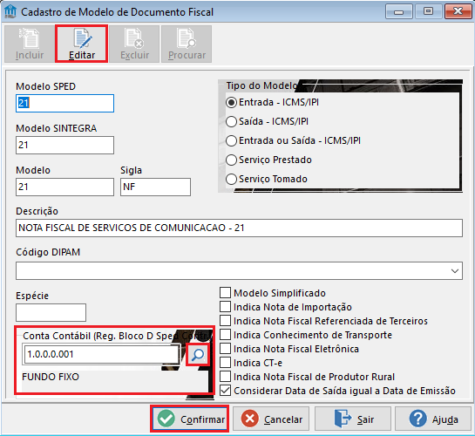Uncheck Considerar Data de Saída igual a Emissão

225,391
